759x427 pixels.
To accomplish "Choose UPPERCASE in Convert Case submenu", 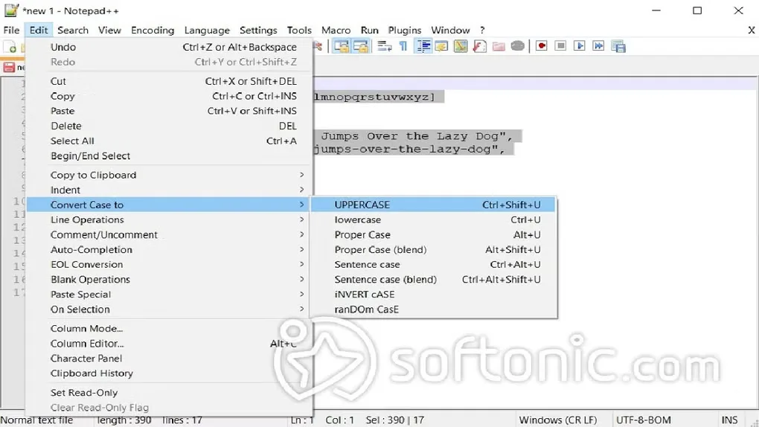I will tap(434, 205).
